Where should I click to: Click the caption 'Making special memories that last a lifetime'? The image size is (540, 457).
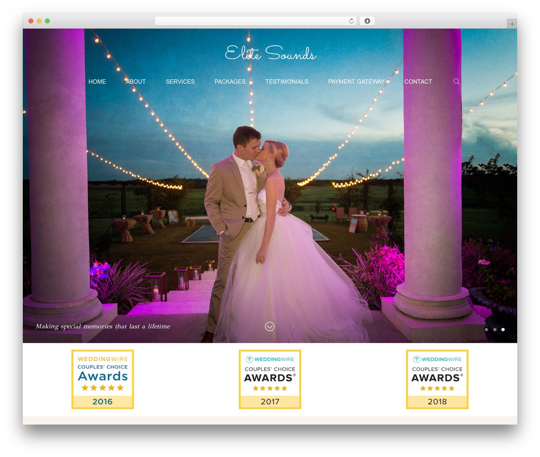pyautogui.click(x=103, y=326)
